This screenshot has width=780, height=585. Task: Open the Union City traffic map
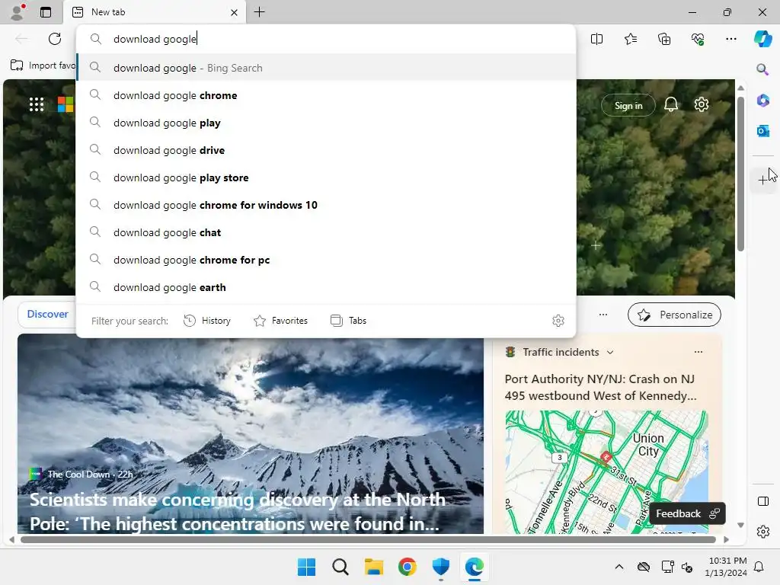pyautogui.click(x=607, y=472)
